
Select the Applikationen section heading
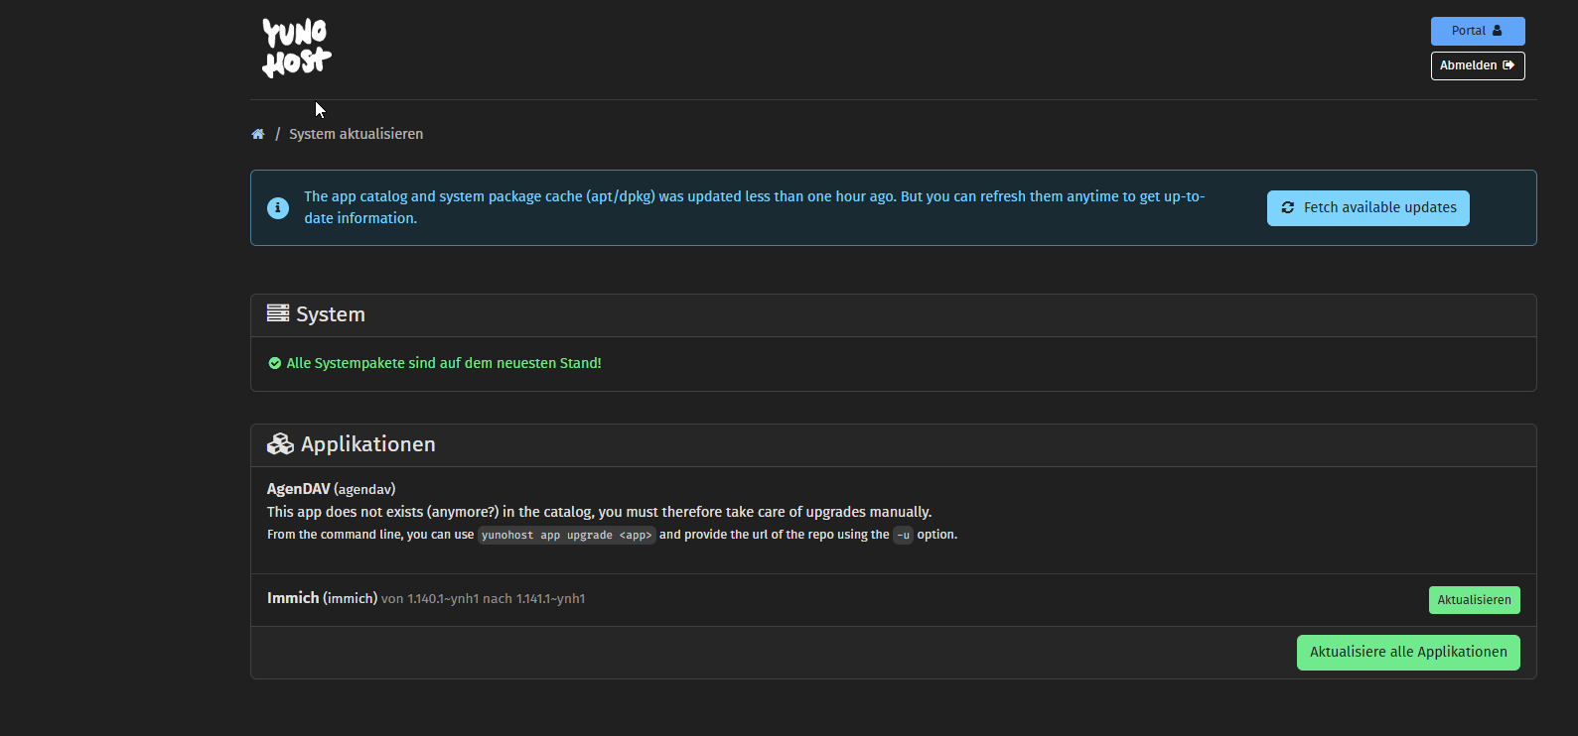pyautogui.click(x=368, y=444)
